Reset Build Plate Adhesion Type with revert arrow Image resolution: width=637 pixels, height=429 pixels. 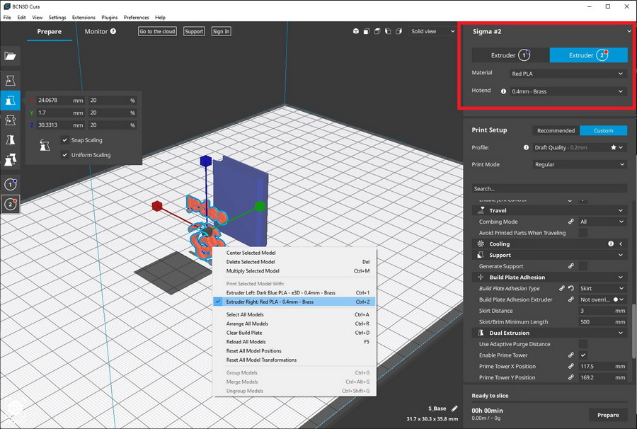tap(571, 289)
